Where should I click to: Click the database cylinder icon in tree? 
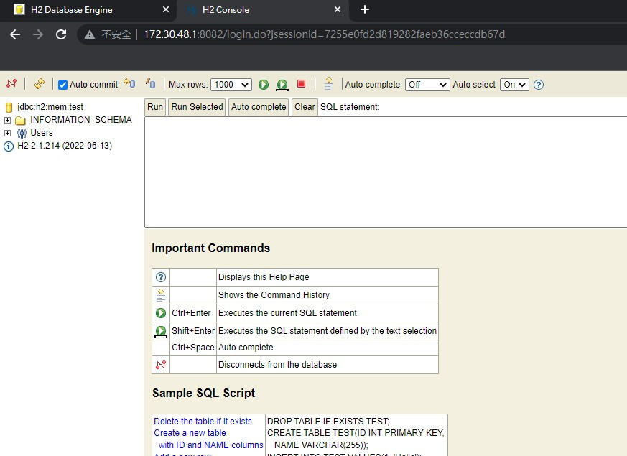9,107
